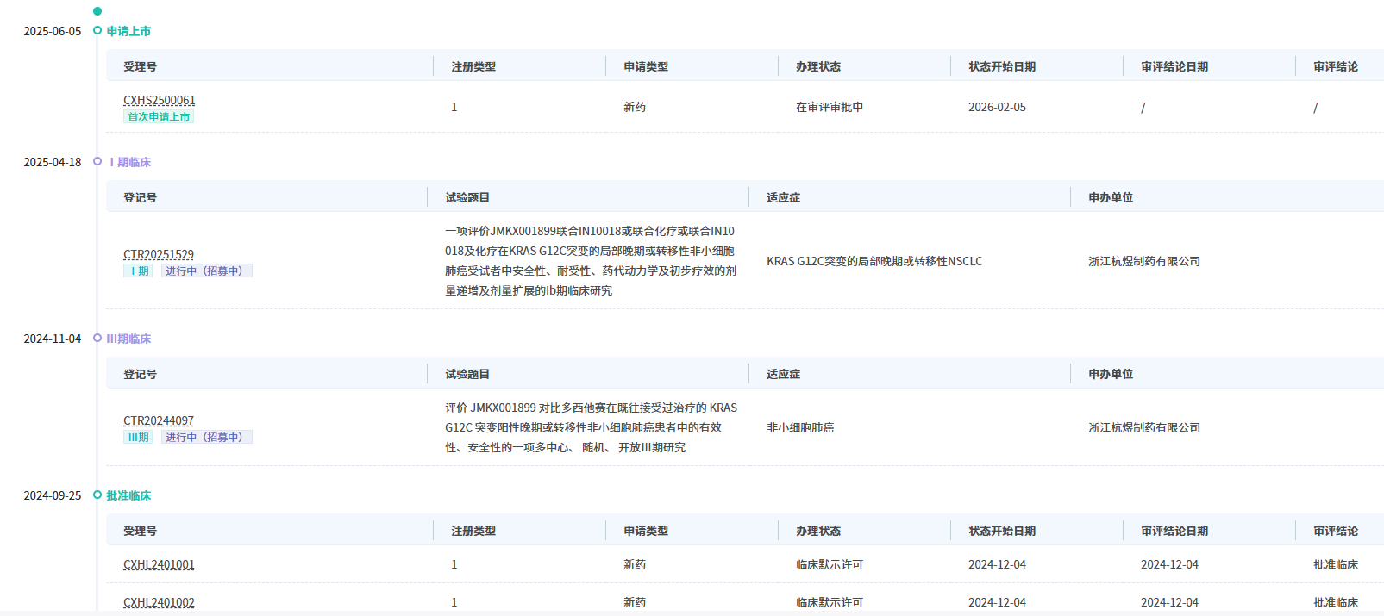Click 浙江杭煜制药有限公司 in the CTR20244097 row
1384x616 pixels.
1144,427
